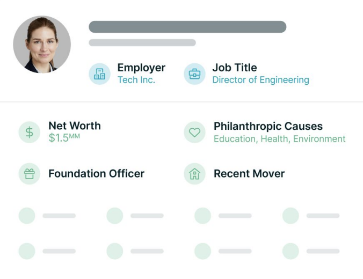Select the Recent Mover label

tap(249, 174)
